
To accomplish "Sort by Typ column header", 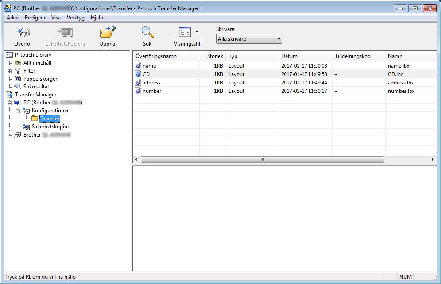I will (x=252, y=56).
